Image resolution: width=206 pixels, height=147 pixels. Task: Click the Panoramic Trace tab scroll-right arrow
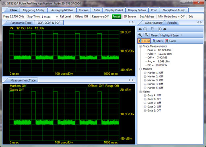click(x=133, y=22)
